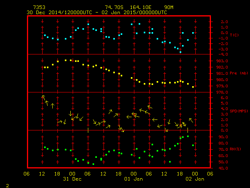Click the rightmost 06 time tick label
This screenshot has height=188, width=250.
click(x=210, y=174)
